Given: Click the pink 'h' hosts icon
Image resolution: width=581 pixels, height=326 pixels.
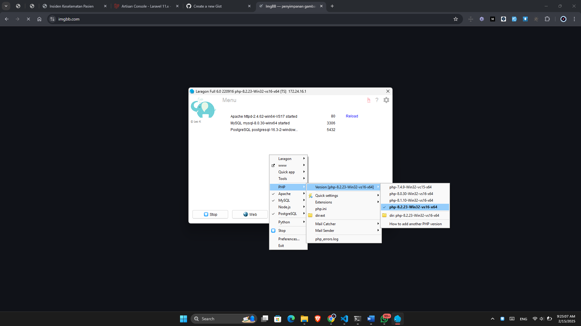Looking at the screenshot, I should [369, 100].
